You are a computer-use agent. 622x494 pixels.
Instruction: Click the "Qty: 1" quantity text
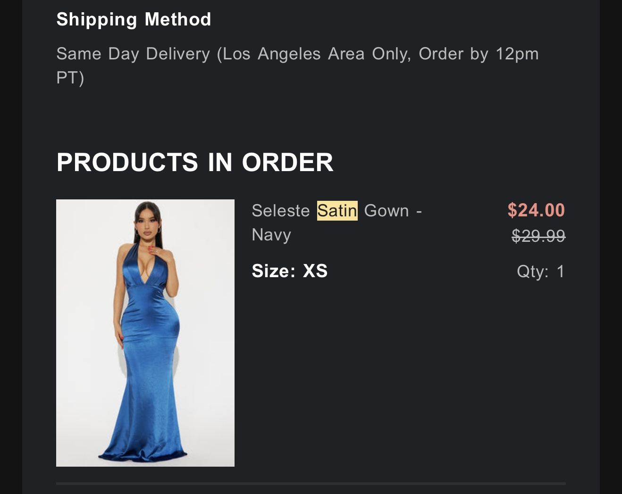(x=540, y=271)
